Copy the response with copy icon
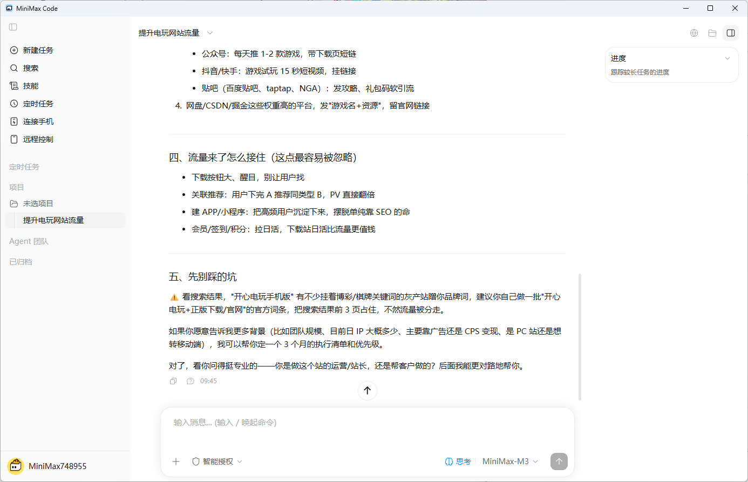The image size is (748, 482). pos(173,381)
